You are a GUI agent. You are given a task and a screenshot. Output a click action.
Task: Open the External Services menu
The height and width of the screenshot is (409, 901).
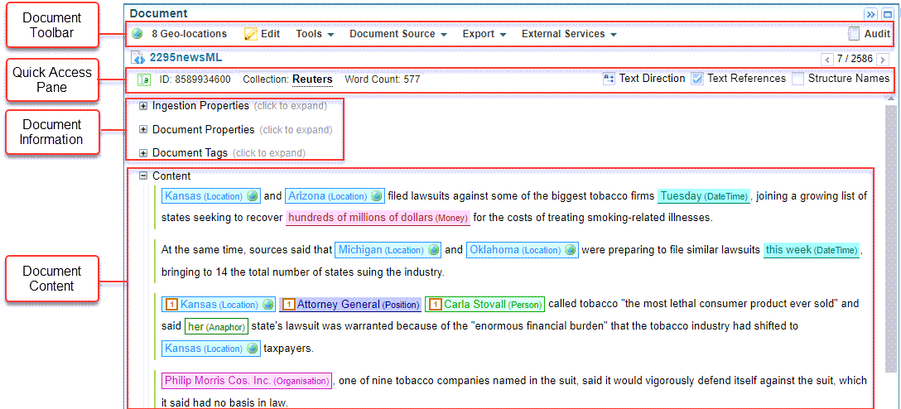tap(569, 35)
